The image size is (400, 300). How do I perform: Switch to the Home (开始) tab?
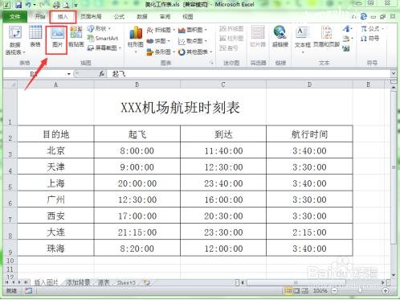click(40, 17)
